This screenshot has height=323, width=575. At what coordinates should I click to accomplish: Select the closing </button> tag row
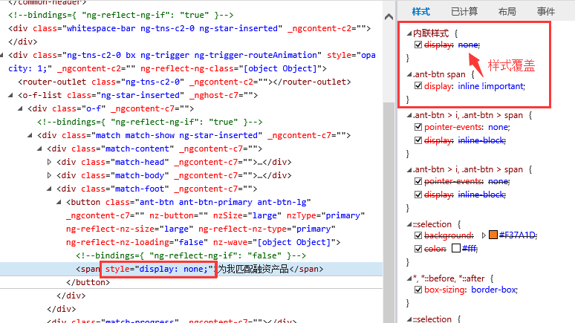coord(88,282)
